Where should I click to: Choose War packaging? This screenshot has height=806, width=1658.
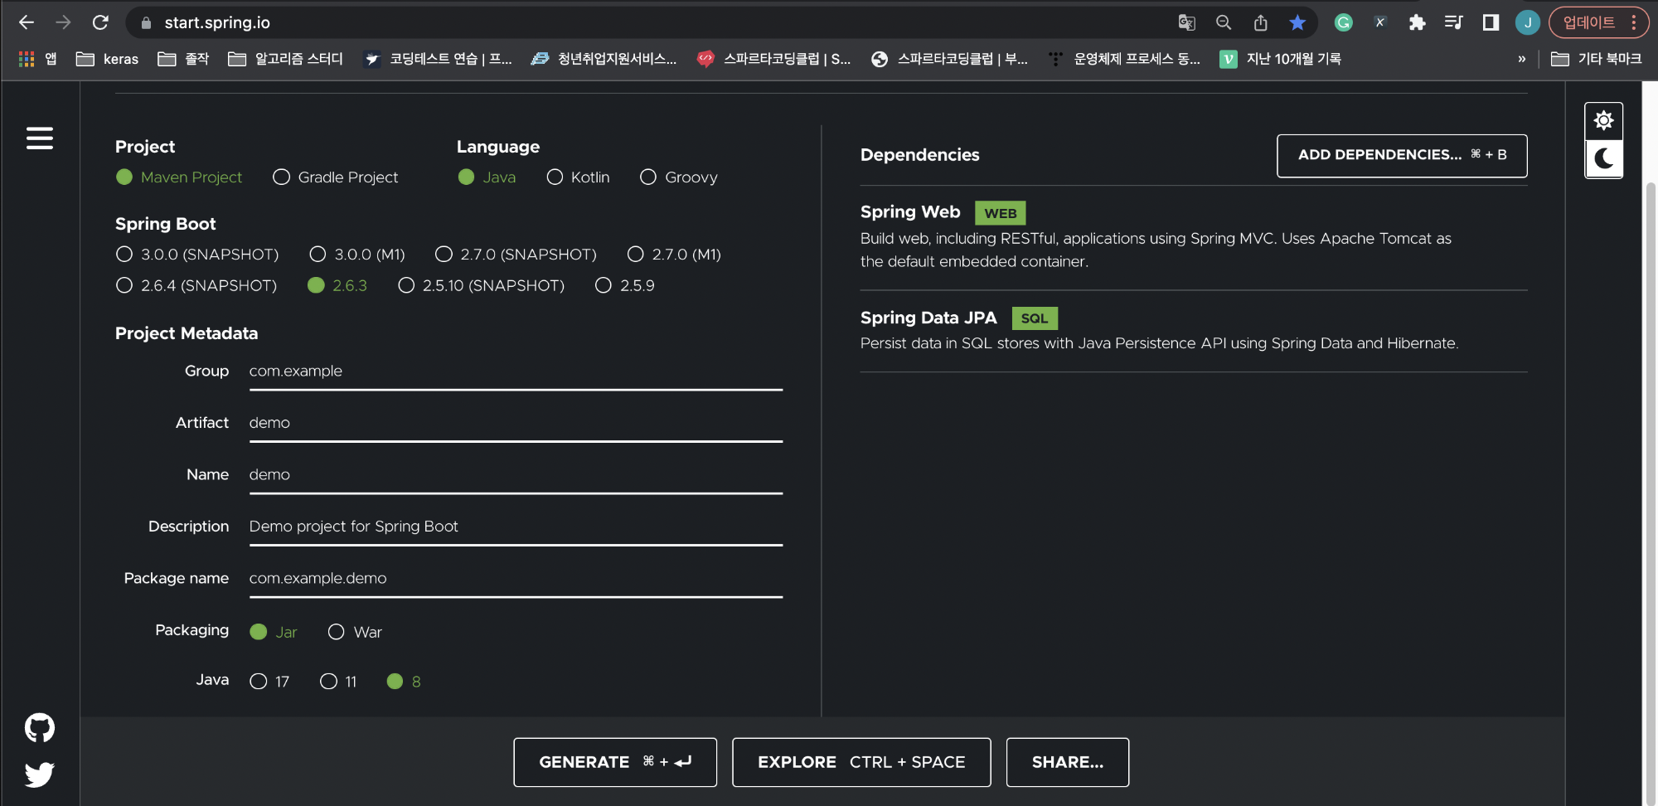355,632
